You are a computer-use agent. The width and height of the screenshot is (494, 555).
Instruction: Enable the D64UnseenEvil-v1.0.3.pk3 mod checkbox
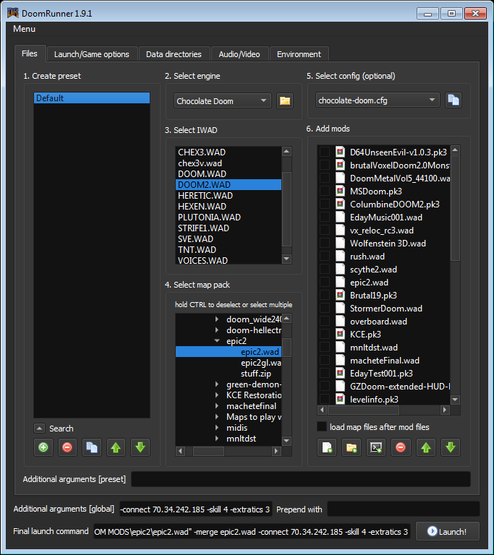coord(325,152)
